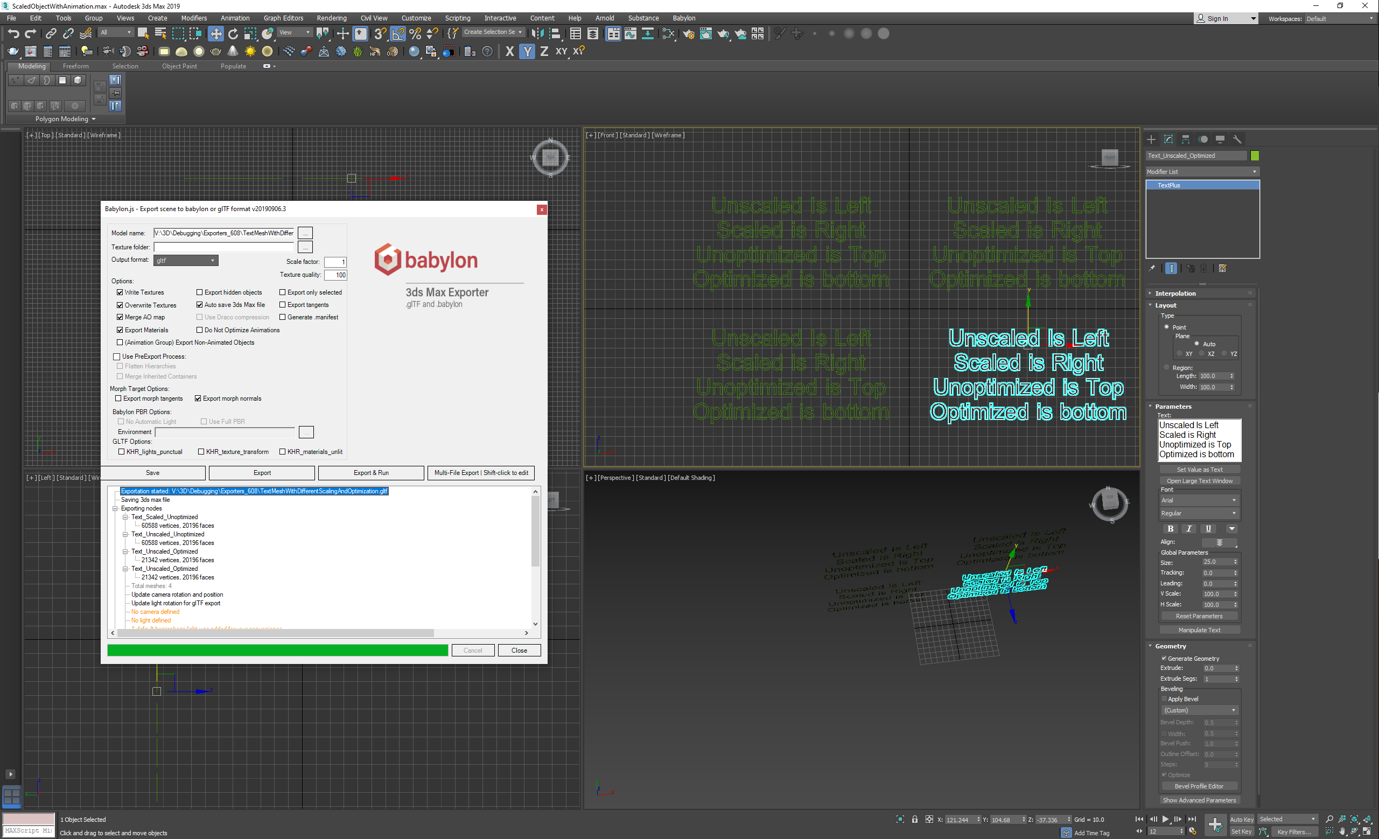Switch to the Freeform ribbon tab
Viewport: 1379px width, 839px height.
[76, 66]
